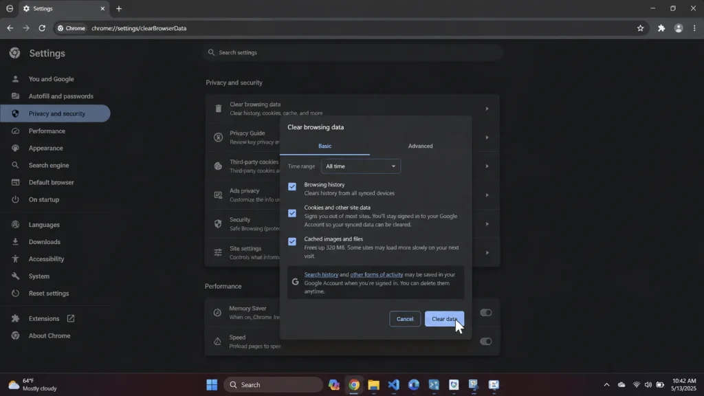Click the Chrome logo beside Settings title
Viewport: 704px width, 396px height.
click(15, 53)
